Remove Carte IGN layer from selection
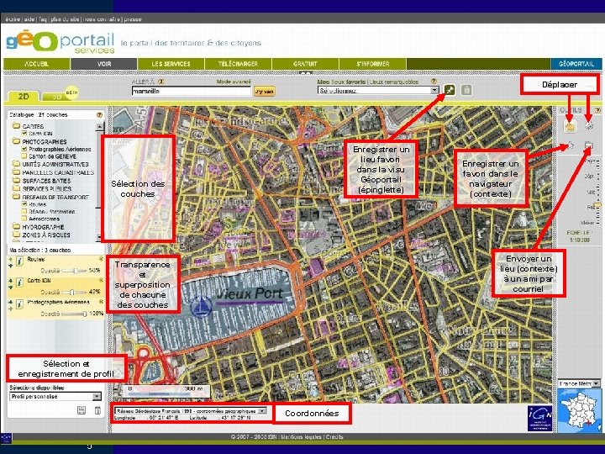 101,280
